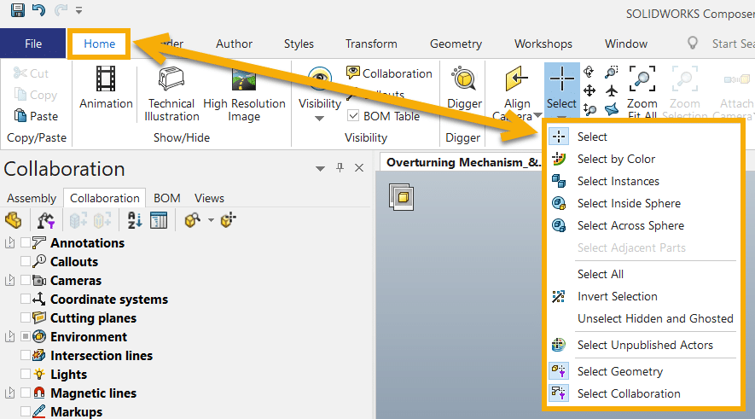
Task: Choose Select All menu item
Action: point(643,274)
